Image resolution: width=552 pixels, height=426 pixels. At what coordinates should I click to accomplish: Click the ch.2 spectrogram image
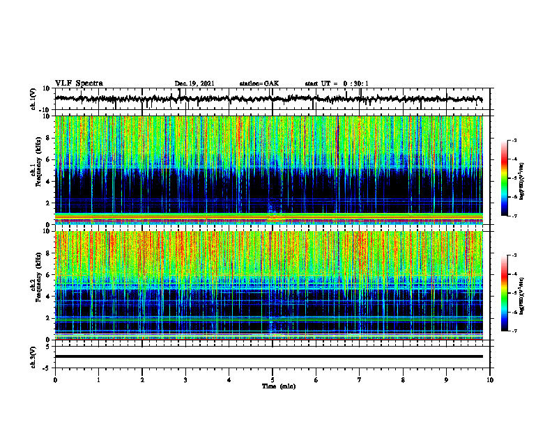pyautogui.click(x=268, y=285)
